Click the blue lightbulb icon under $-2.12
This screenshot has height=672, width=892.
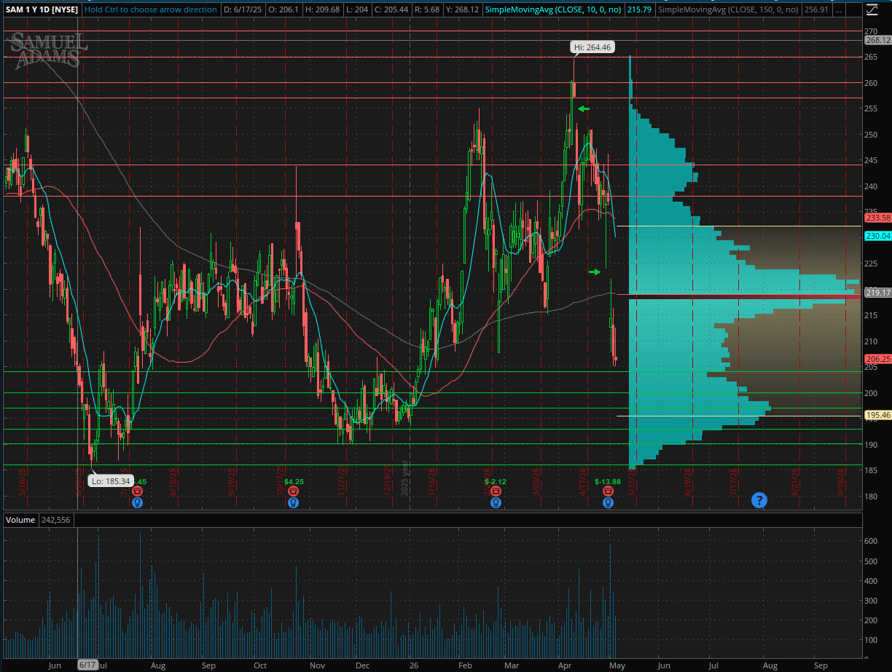point(496,502)
